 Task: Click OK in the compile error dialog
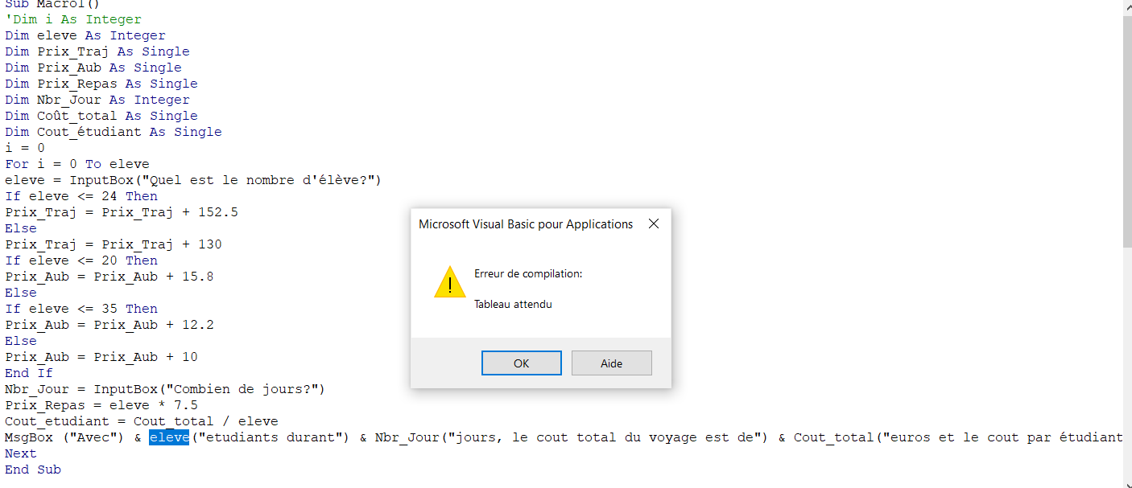pos(522,363)
